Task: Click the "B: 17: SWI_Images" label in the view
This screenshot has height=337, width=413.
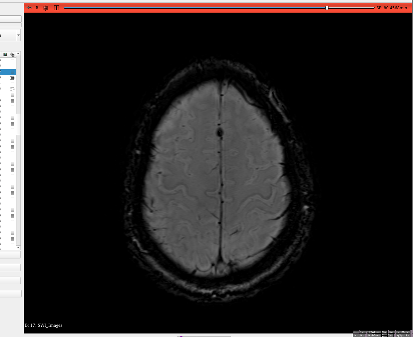Action: [44, 325]
